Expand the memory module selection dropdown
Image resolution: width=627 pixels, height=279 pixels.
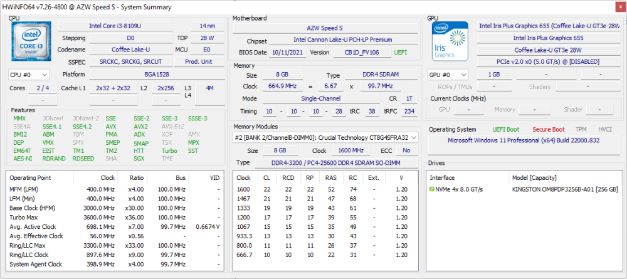(x=325, y=137)
